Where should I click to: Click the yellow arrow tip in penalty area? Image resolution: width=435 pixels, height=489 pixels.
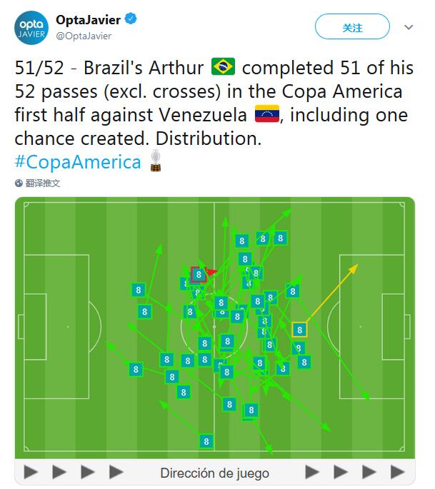pyautogui.click(x=354, y=268)
